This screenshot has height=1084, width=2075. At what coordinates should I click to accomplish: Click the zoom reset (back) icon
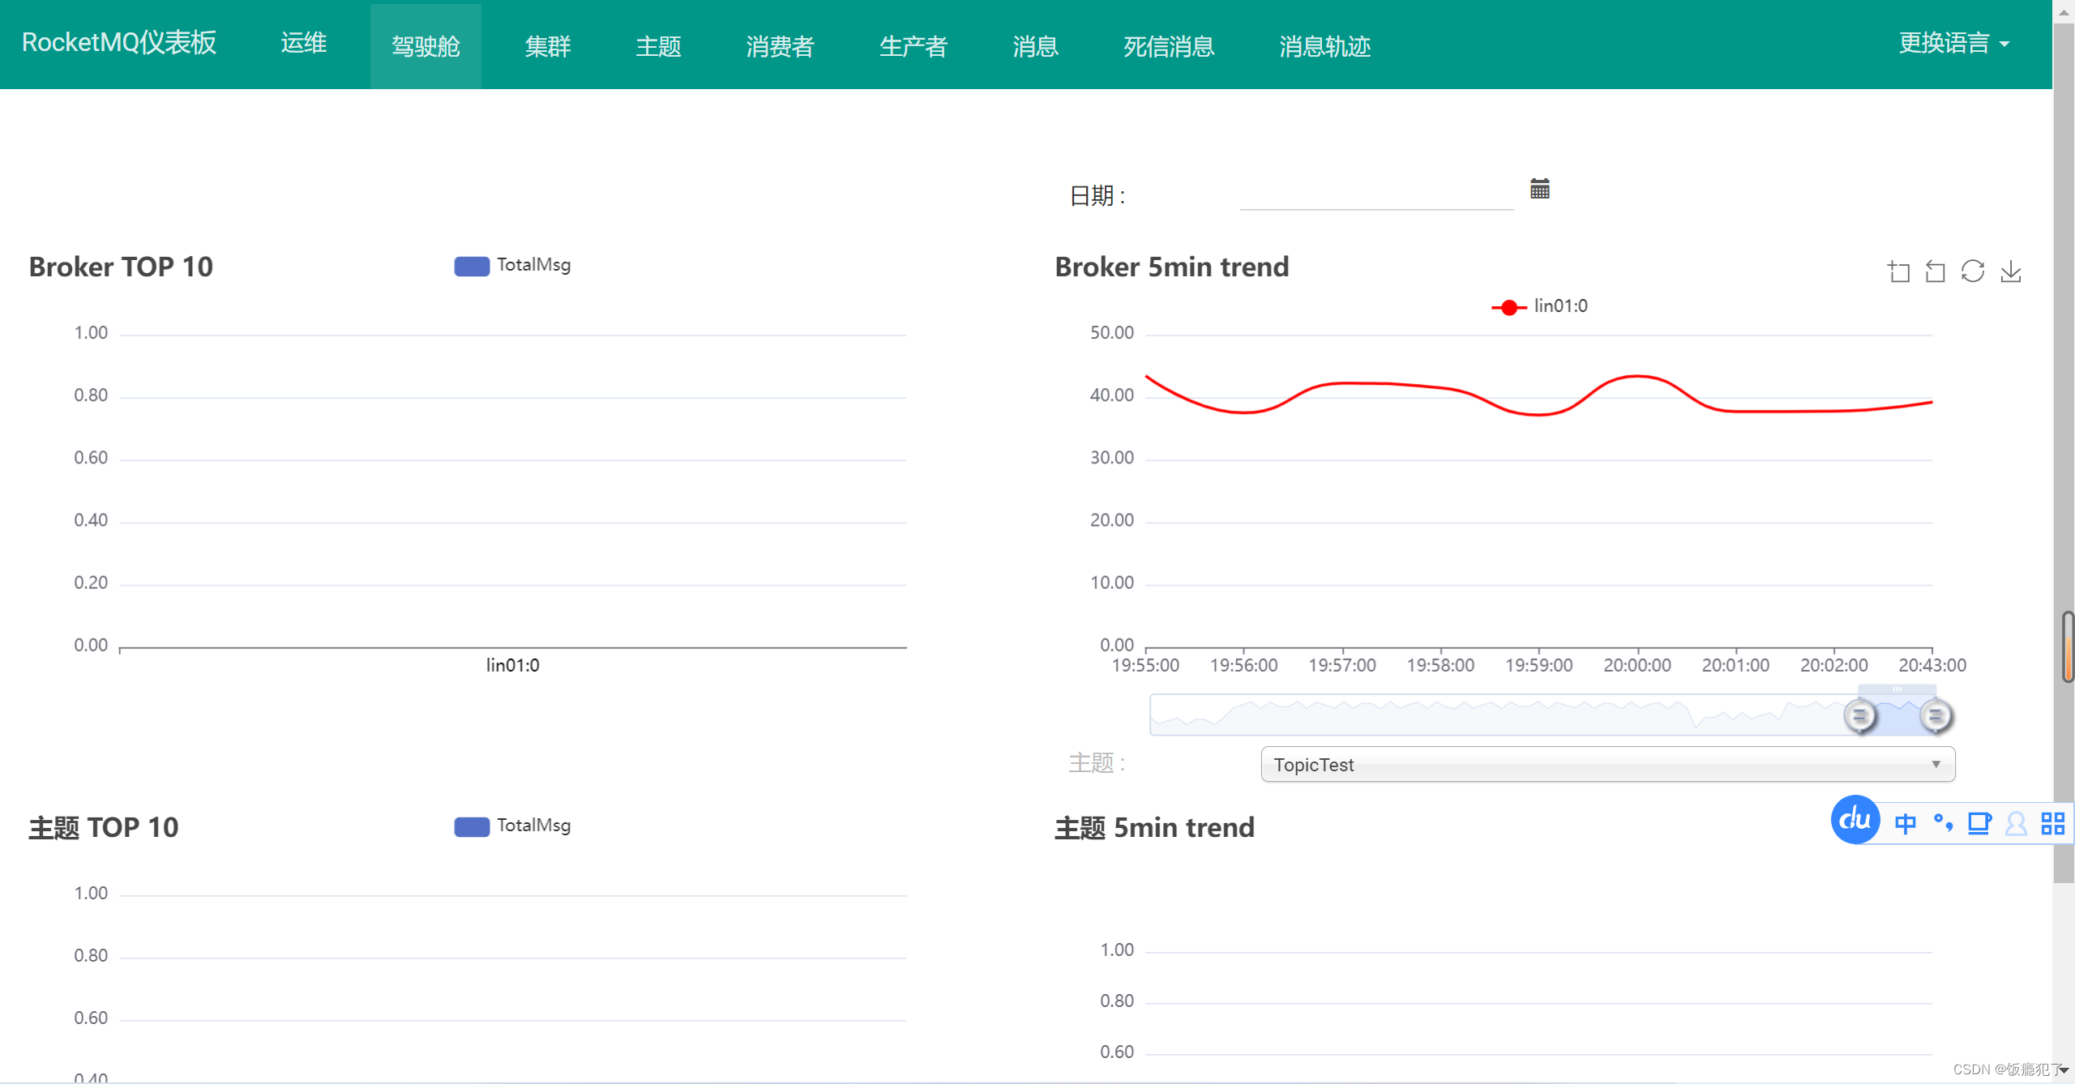pyautogui.click(x=1935, y=271)
